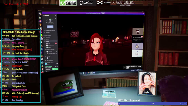Disconnect call using the phone icon

57,67
